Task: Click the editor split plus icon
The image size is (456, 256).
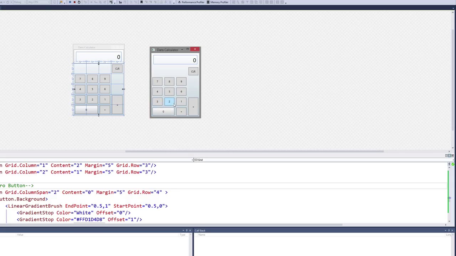Action: (449, 165)
